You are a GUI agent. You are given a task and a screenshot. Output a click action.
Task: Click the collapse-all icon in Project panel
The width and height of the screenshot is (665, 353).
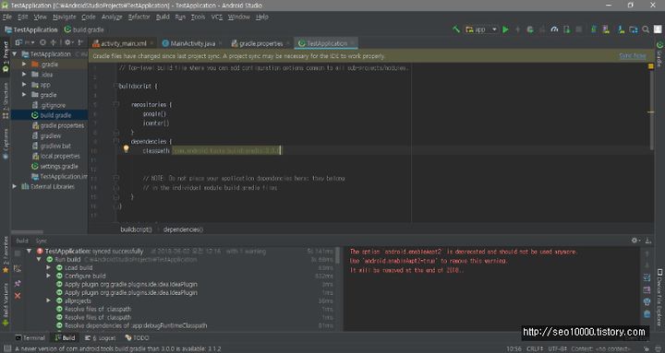(54, 42)
